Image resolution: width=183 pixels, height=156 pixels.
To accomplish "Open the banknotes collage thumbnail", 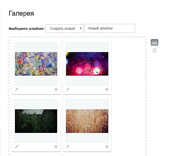I will pyautogui.click(x=36, y=64).
